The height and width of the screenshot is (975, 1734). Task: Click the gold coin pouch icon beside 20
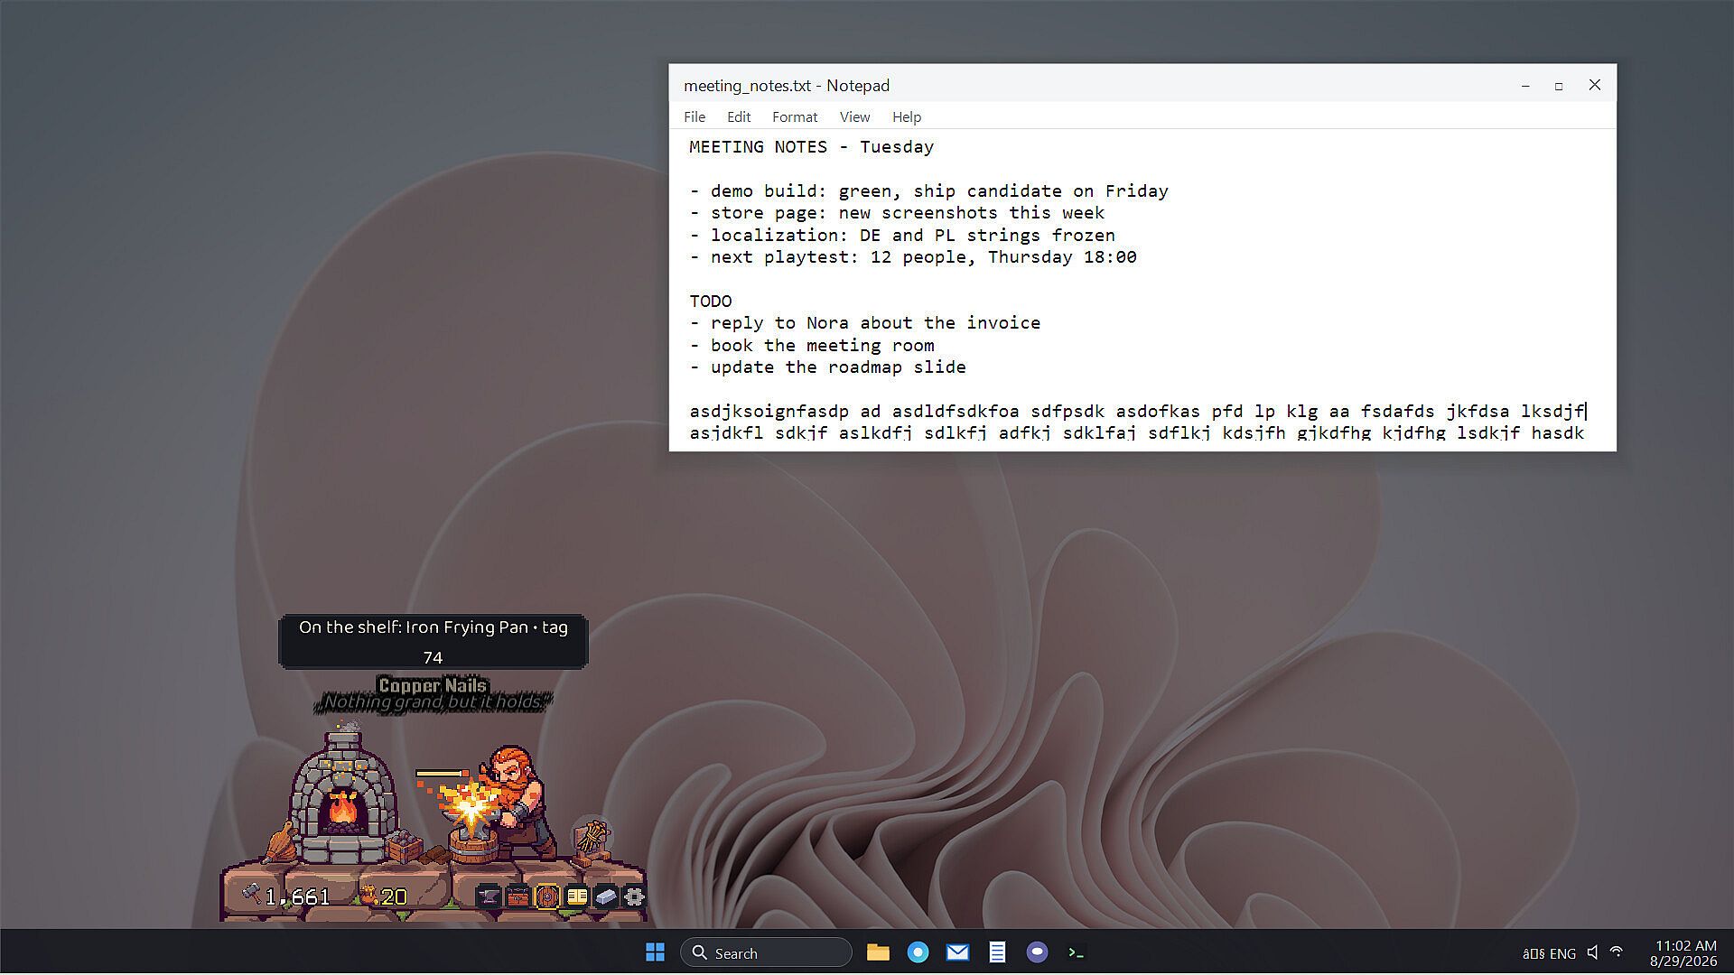pos(369,896)
